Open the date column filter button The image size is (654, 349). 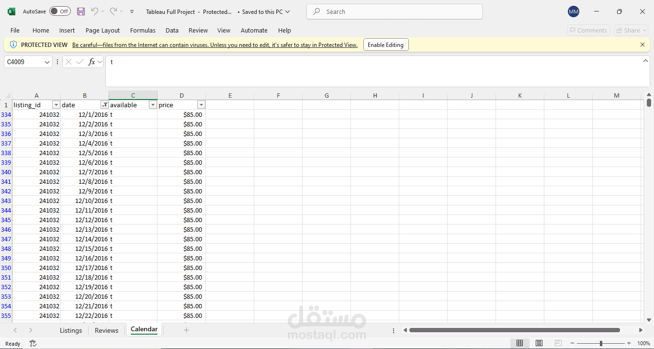coord(104,105)
